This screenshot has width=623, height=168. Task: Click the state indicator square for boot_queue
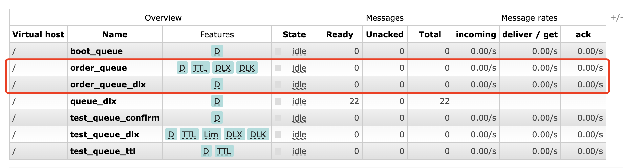pyautogui.click(x=278, y=51)
